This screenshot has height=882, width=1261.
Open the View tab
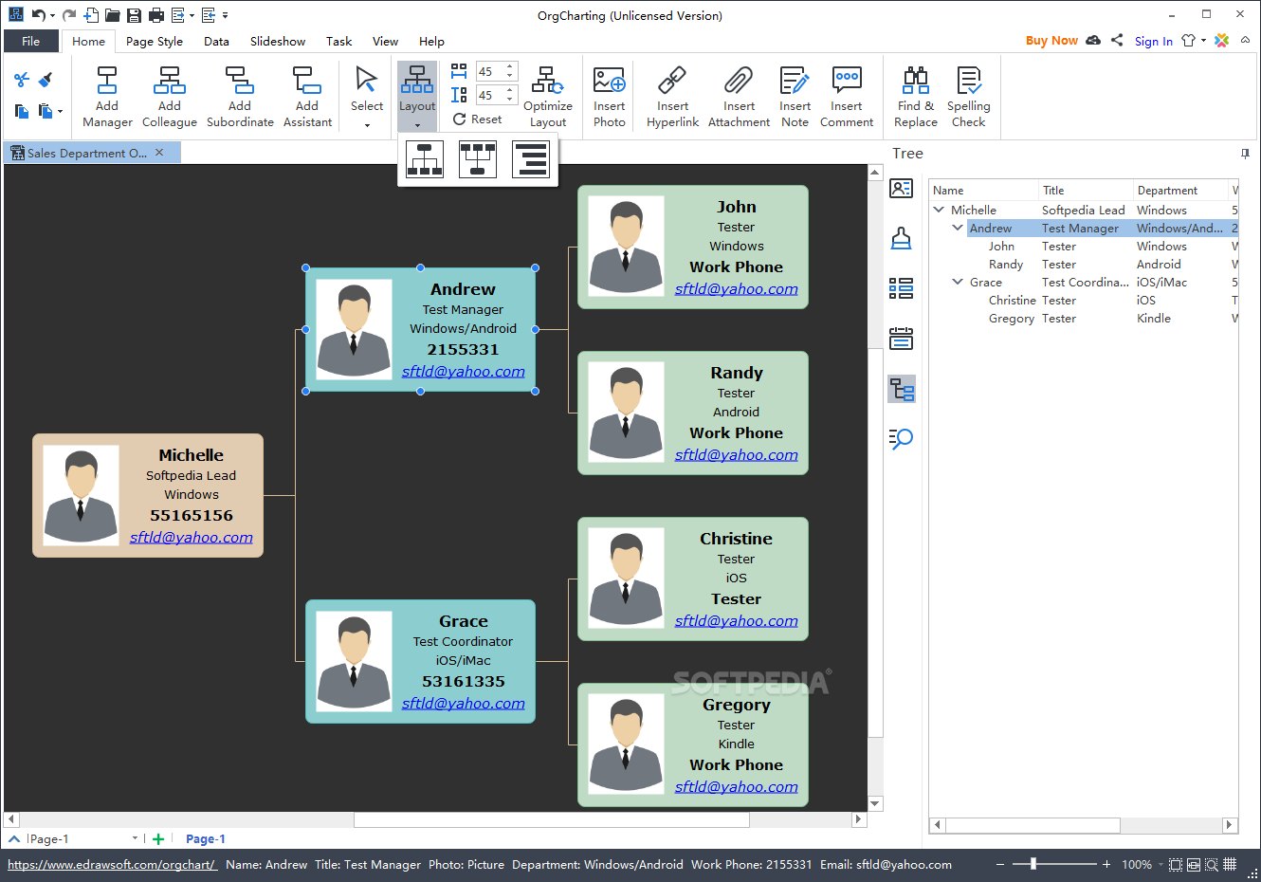[x=385, y=41]
